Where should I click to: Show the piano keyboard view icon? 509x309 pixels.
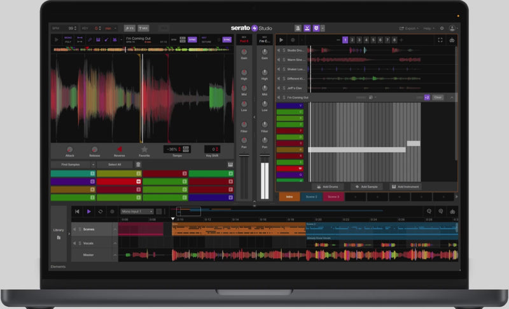[x=230, y=165]
